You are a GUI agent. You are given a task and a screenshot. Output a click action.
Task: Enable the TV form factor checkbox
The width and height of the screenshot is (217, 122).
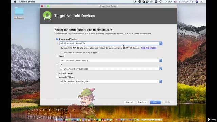(x=57, y=65)
